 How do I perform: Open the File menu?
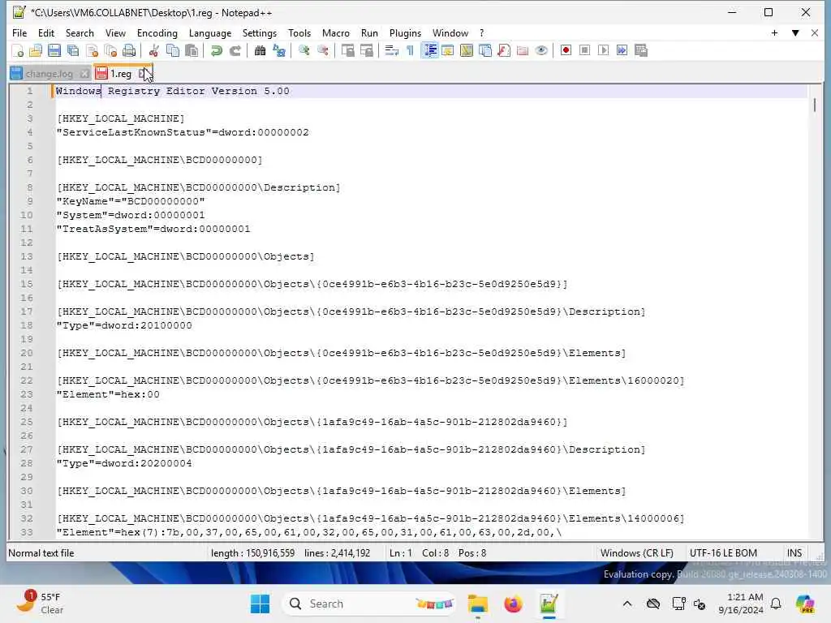pos(19,32)
